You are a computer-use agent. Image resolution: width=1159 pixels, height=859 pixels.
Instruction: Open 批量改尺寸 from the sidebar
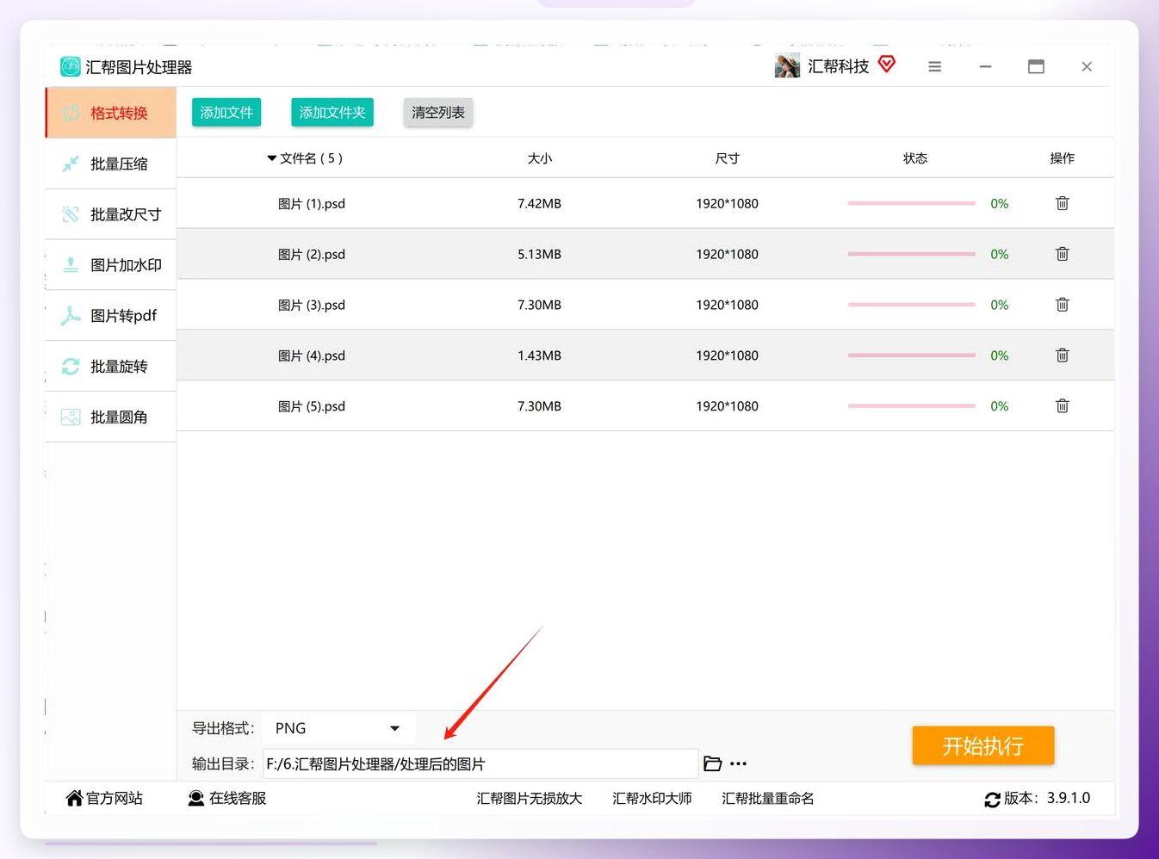pyautogui.click(x=111, y=214)
